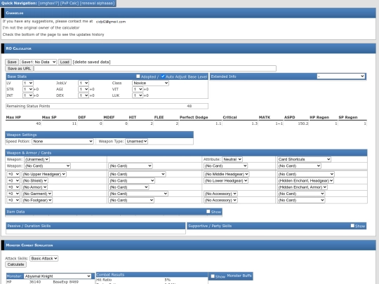Image resolution: width=379 pixels, height=284 pixels.
Task: Open the STR stat dropdown
Action: tap(28, 89)
